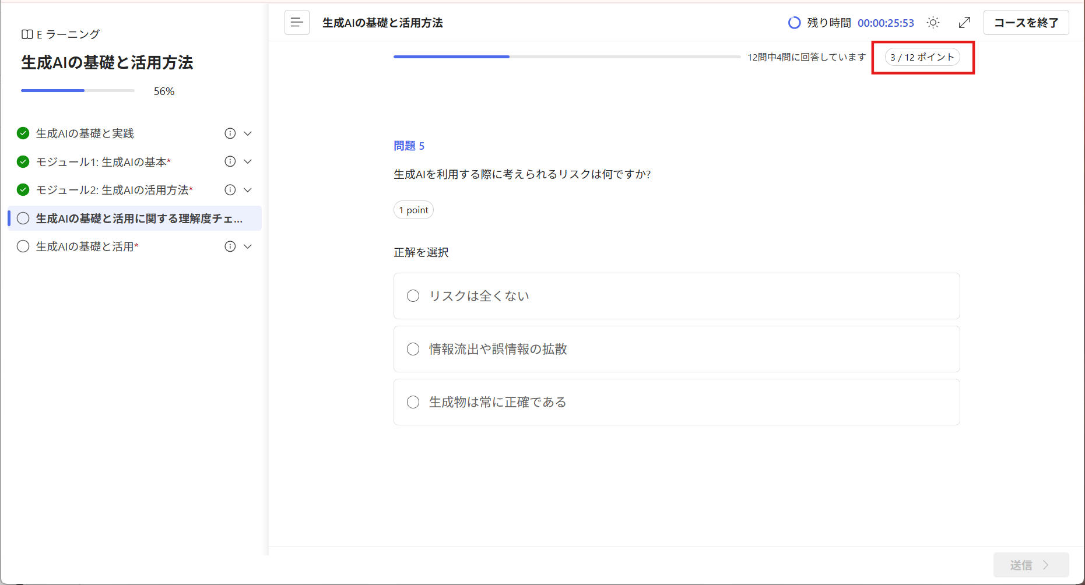Expand the 生成AIの基礎と実践 section chevron
This screenshot has height=585, width=1085.
pyautogui.click(x=248, y=133)
